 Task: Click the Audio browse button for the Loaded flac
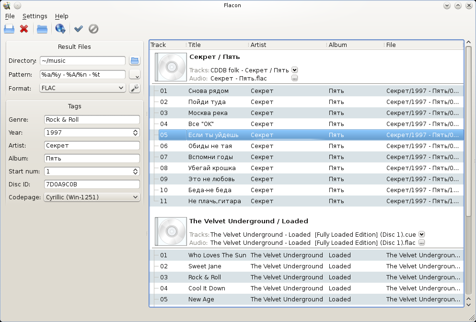coord(421,242)
